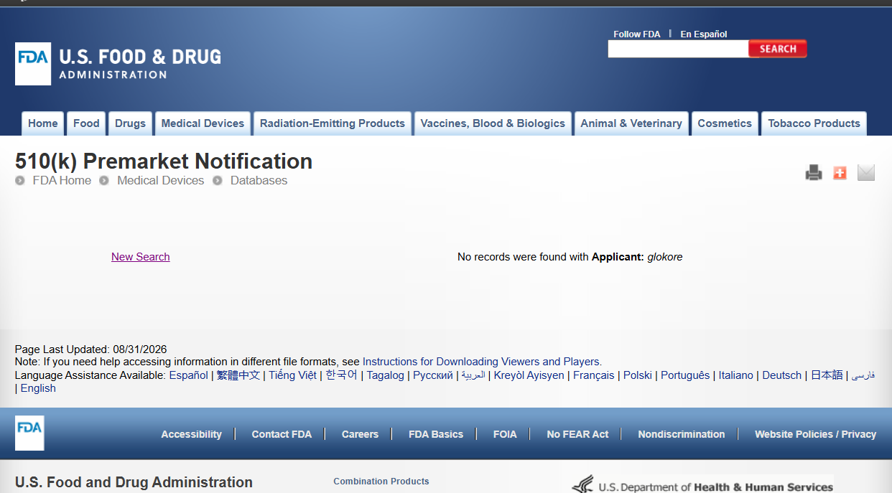Screen dimensions: 892x493
Task: Select 한국어 language assistance
Action: coord(341,375)
